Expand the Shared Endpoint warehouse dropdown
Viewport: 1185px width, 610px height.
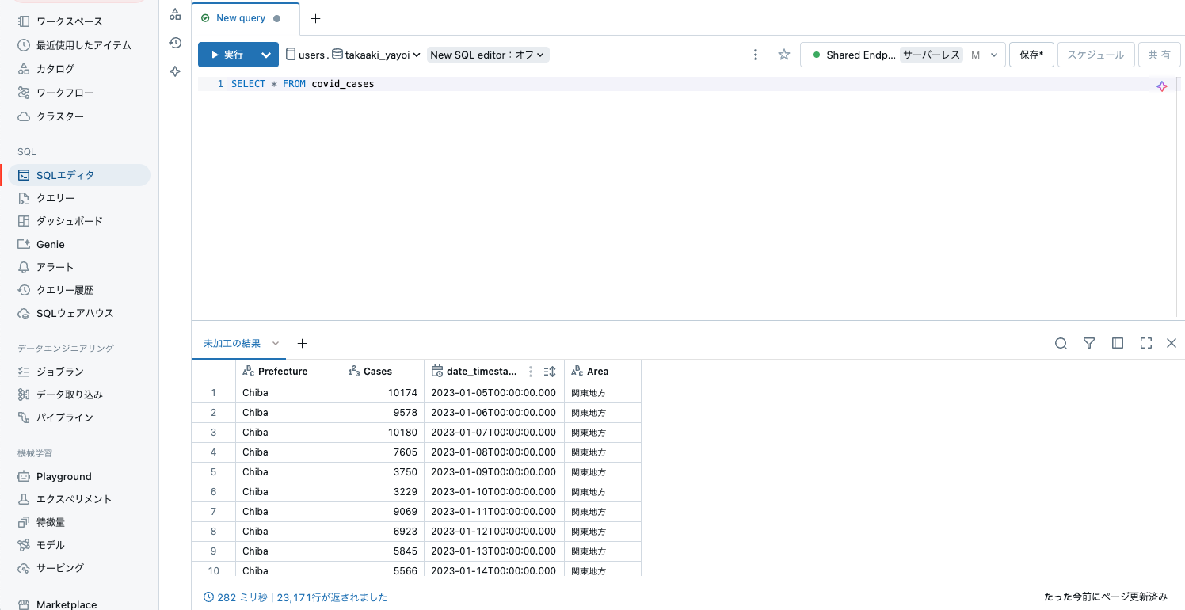click(994, 55)
